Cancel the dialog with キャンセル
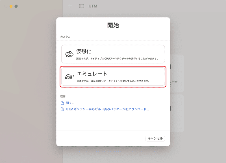The image size is (226, 163). (155, 138)
